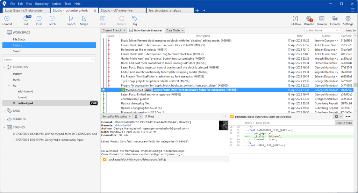Open the Date Order dropdown

coord(175,31)
